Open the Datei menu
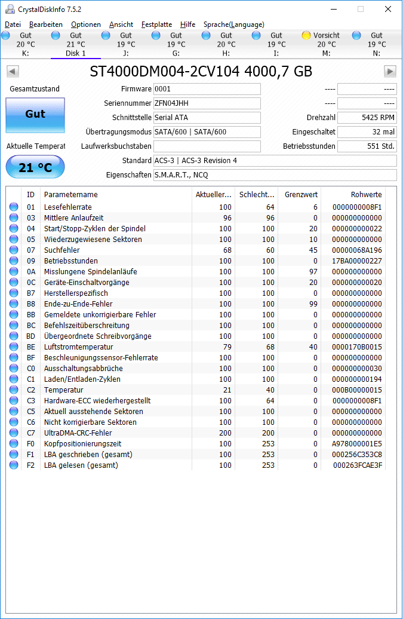403x619 pixels. (x=13, y=24)
